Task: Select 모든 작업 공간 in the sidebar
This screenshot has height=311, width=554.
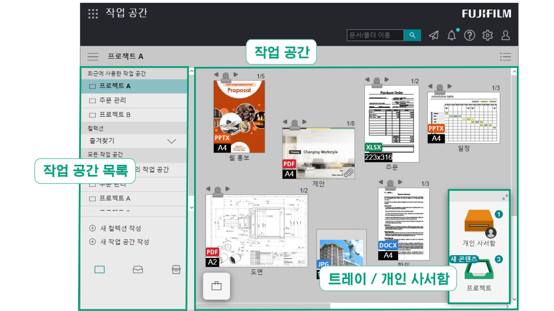Action: pos(106,155)
